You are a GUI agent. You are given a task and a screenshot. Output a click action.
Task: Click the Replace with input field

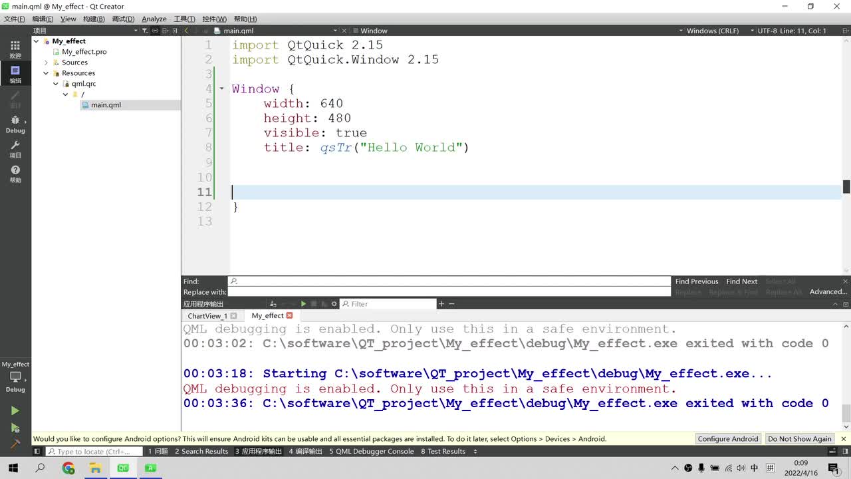point(449,292)
